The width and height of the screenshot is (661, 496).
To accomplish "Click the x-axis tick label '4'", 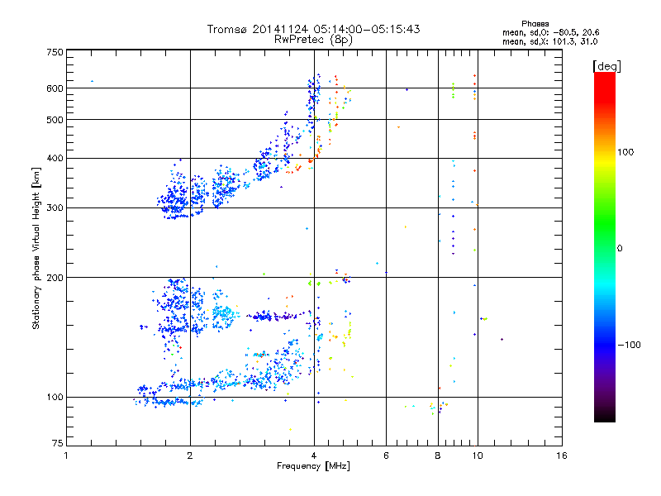I will click(x=314, y=455).
